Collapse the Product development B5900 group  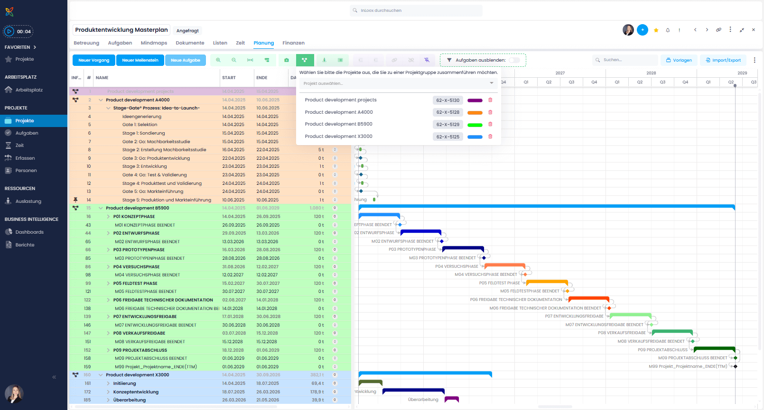coord(101,208)
